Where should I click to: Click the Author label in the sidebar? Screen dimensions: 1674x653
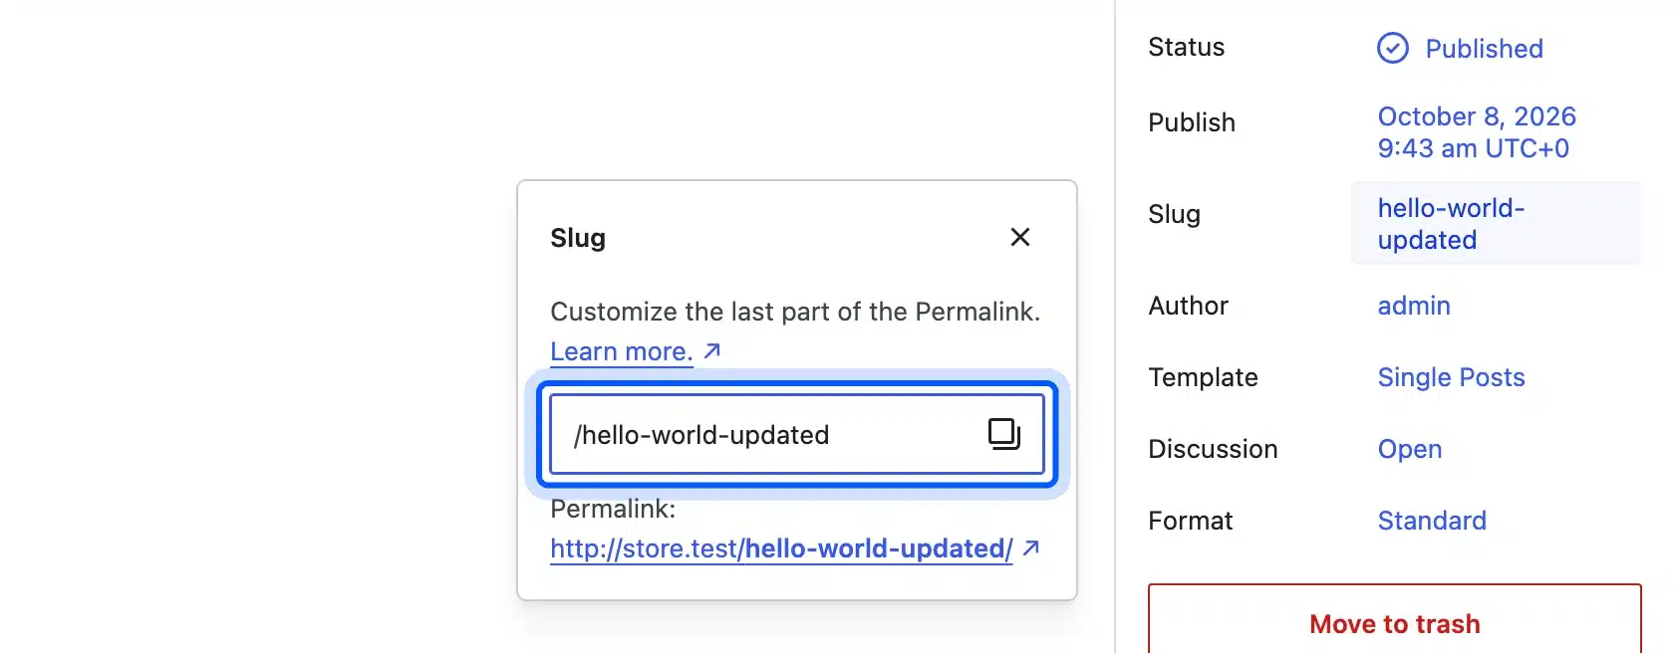[x=1188, y=306]
